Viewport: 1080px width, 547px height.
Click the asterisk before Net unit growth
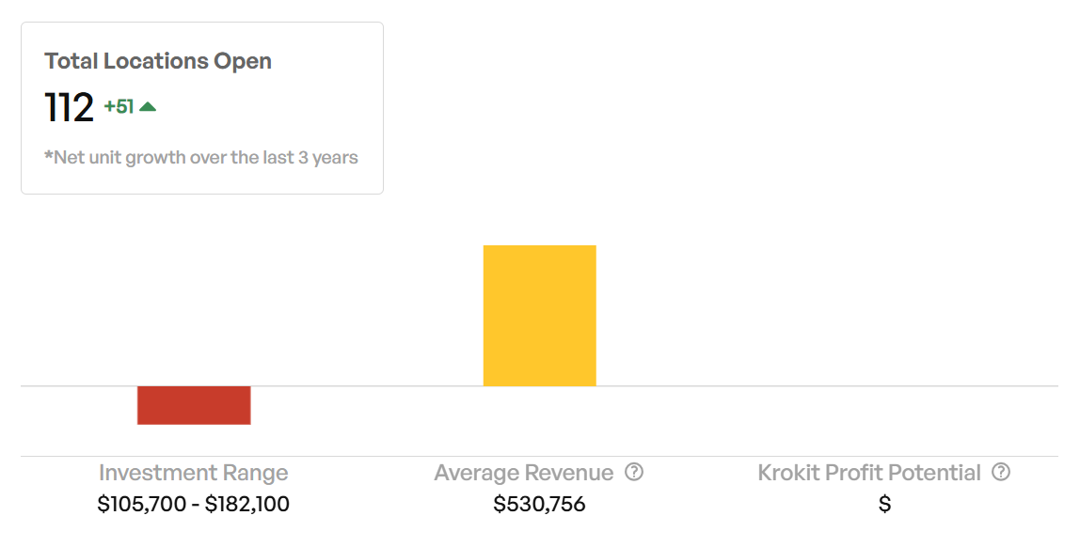pyautogui.click(x=48, y=157)
